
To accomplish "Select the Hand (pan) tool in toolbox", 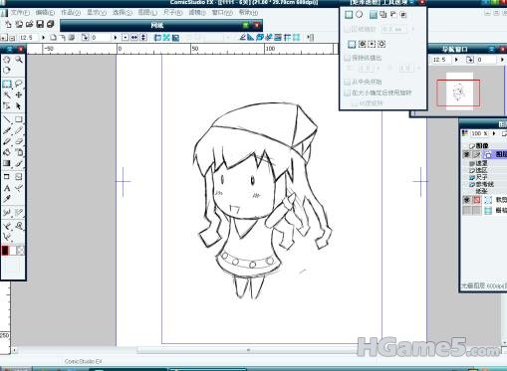I will click(7, 60).
